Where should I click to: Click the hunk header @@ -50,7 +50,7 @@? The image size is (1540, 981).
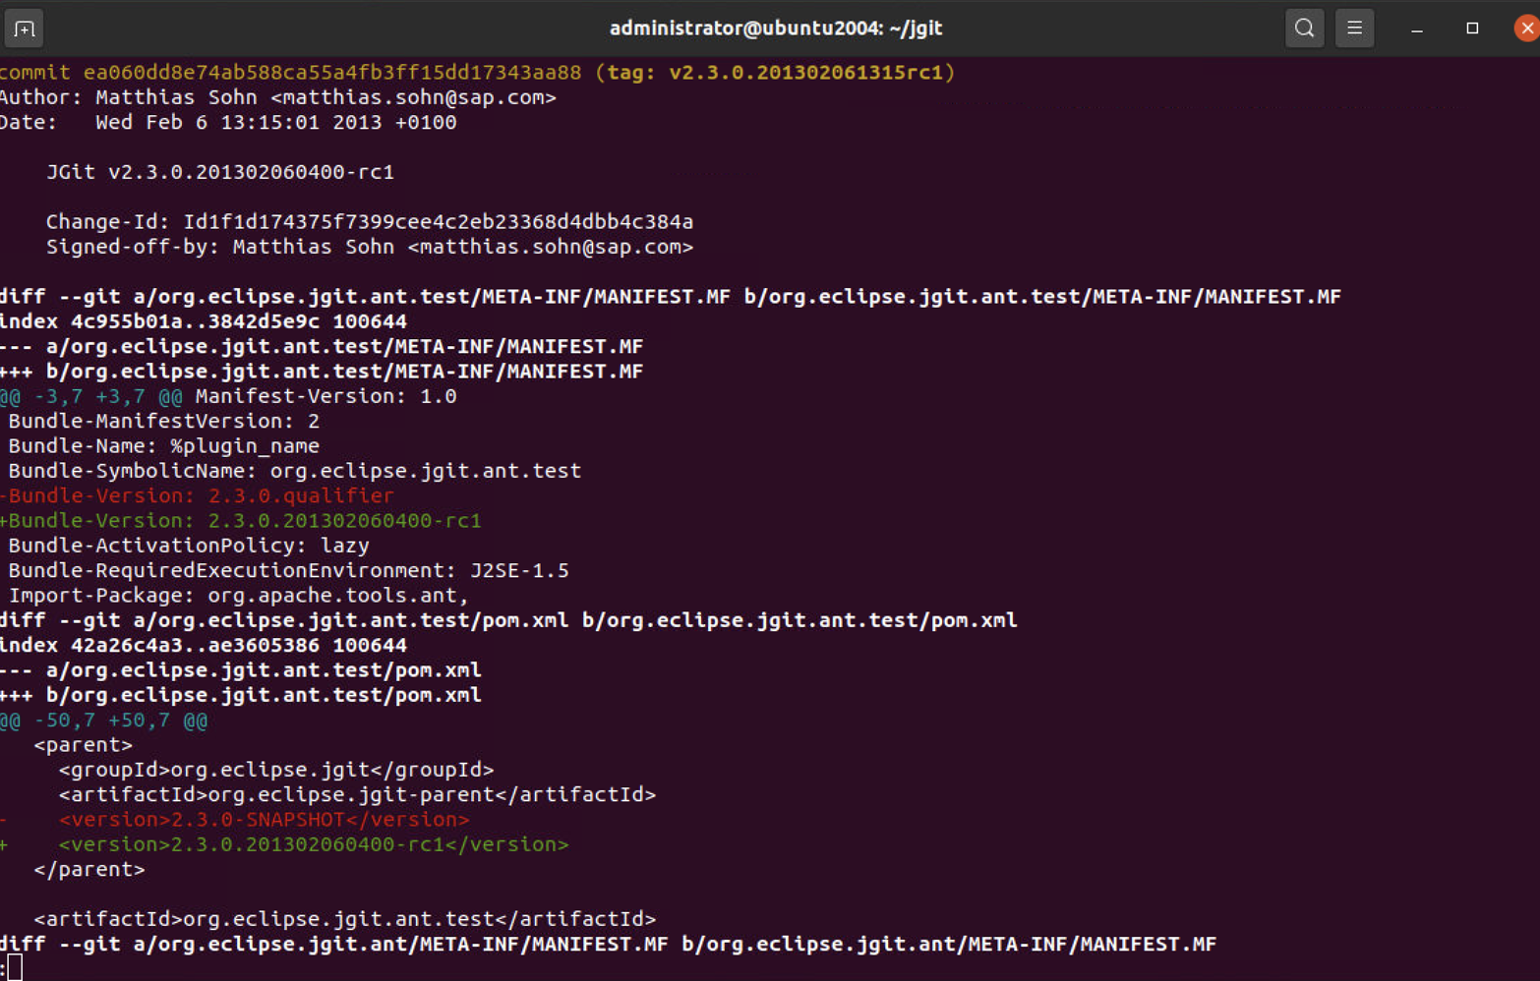pos(104,721)
